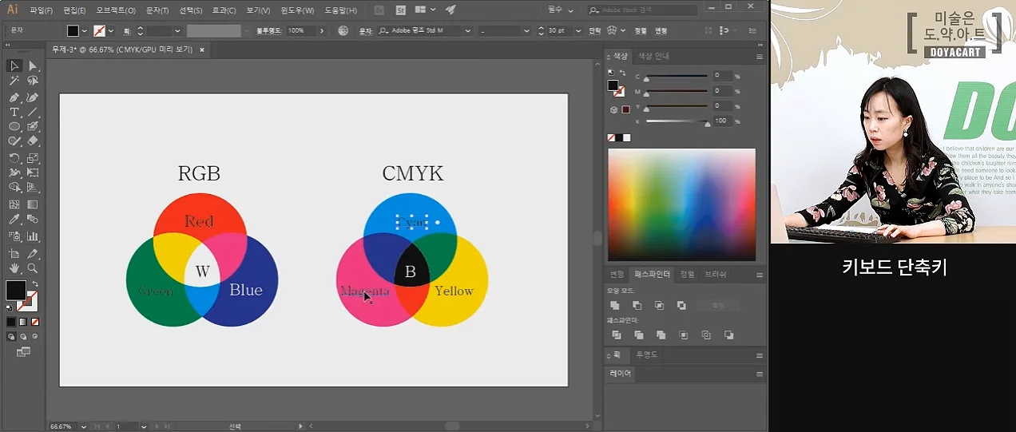Switch to the 정렬 panel tab

pos(687,275)
